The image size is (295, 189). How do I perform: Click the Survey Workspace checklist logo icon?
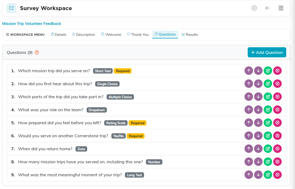pyautogui.click(x=11, y=8)
